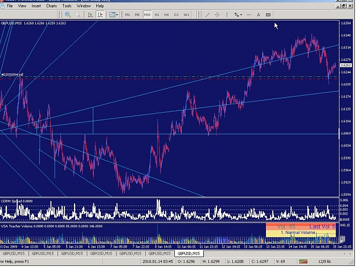Screen dimensions: 356x267
Task: Open the Help menu
Action: click(x=100, y=6)
